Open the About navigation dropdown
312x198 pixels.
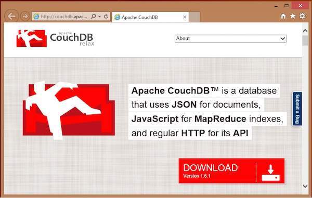(x=230, y=38)
